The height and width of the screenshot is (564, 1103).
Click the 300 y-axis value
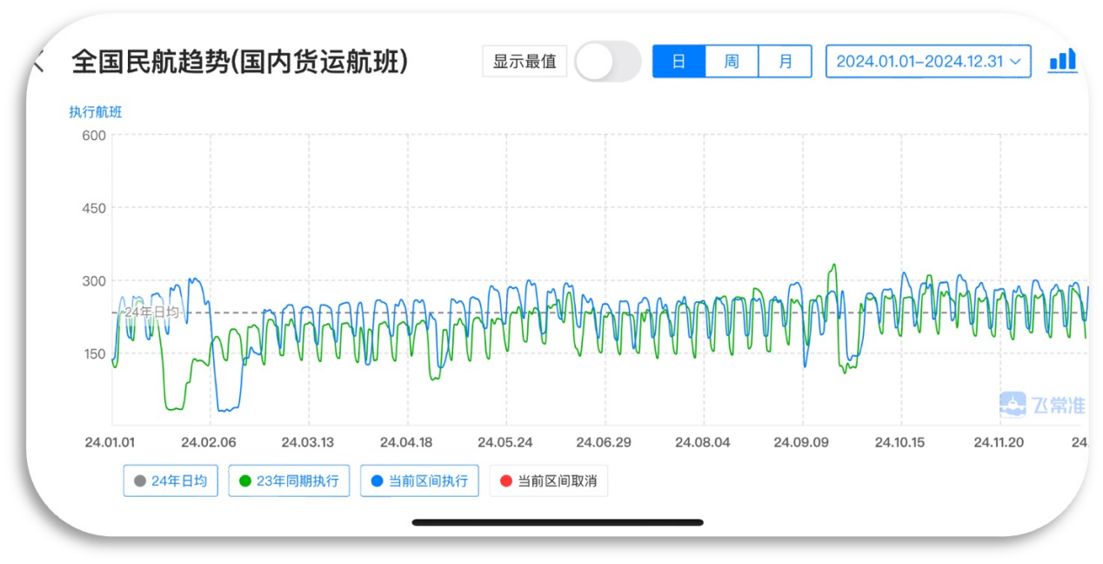tap(93, 281)
